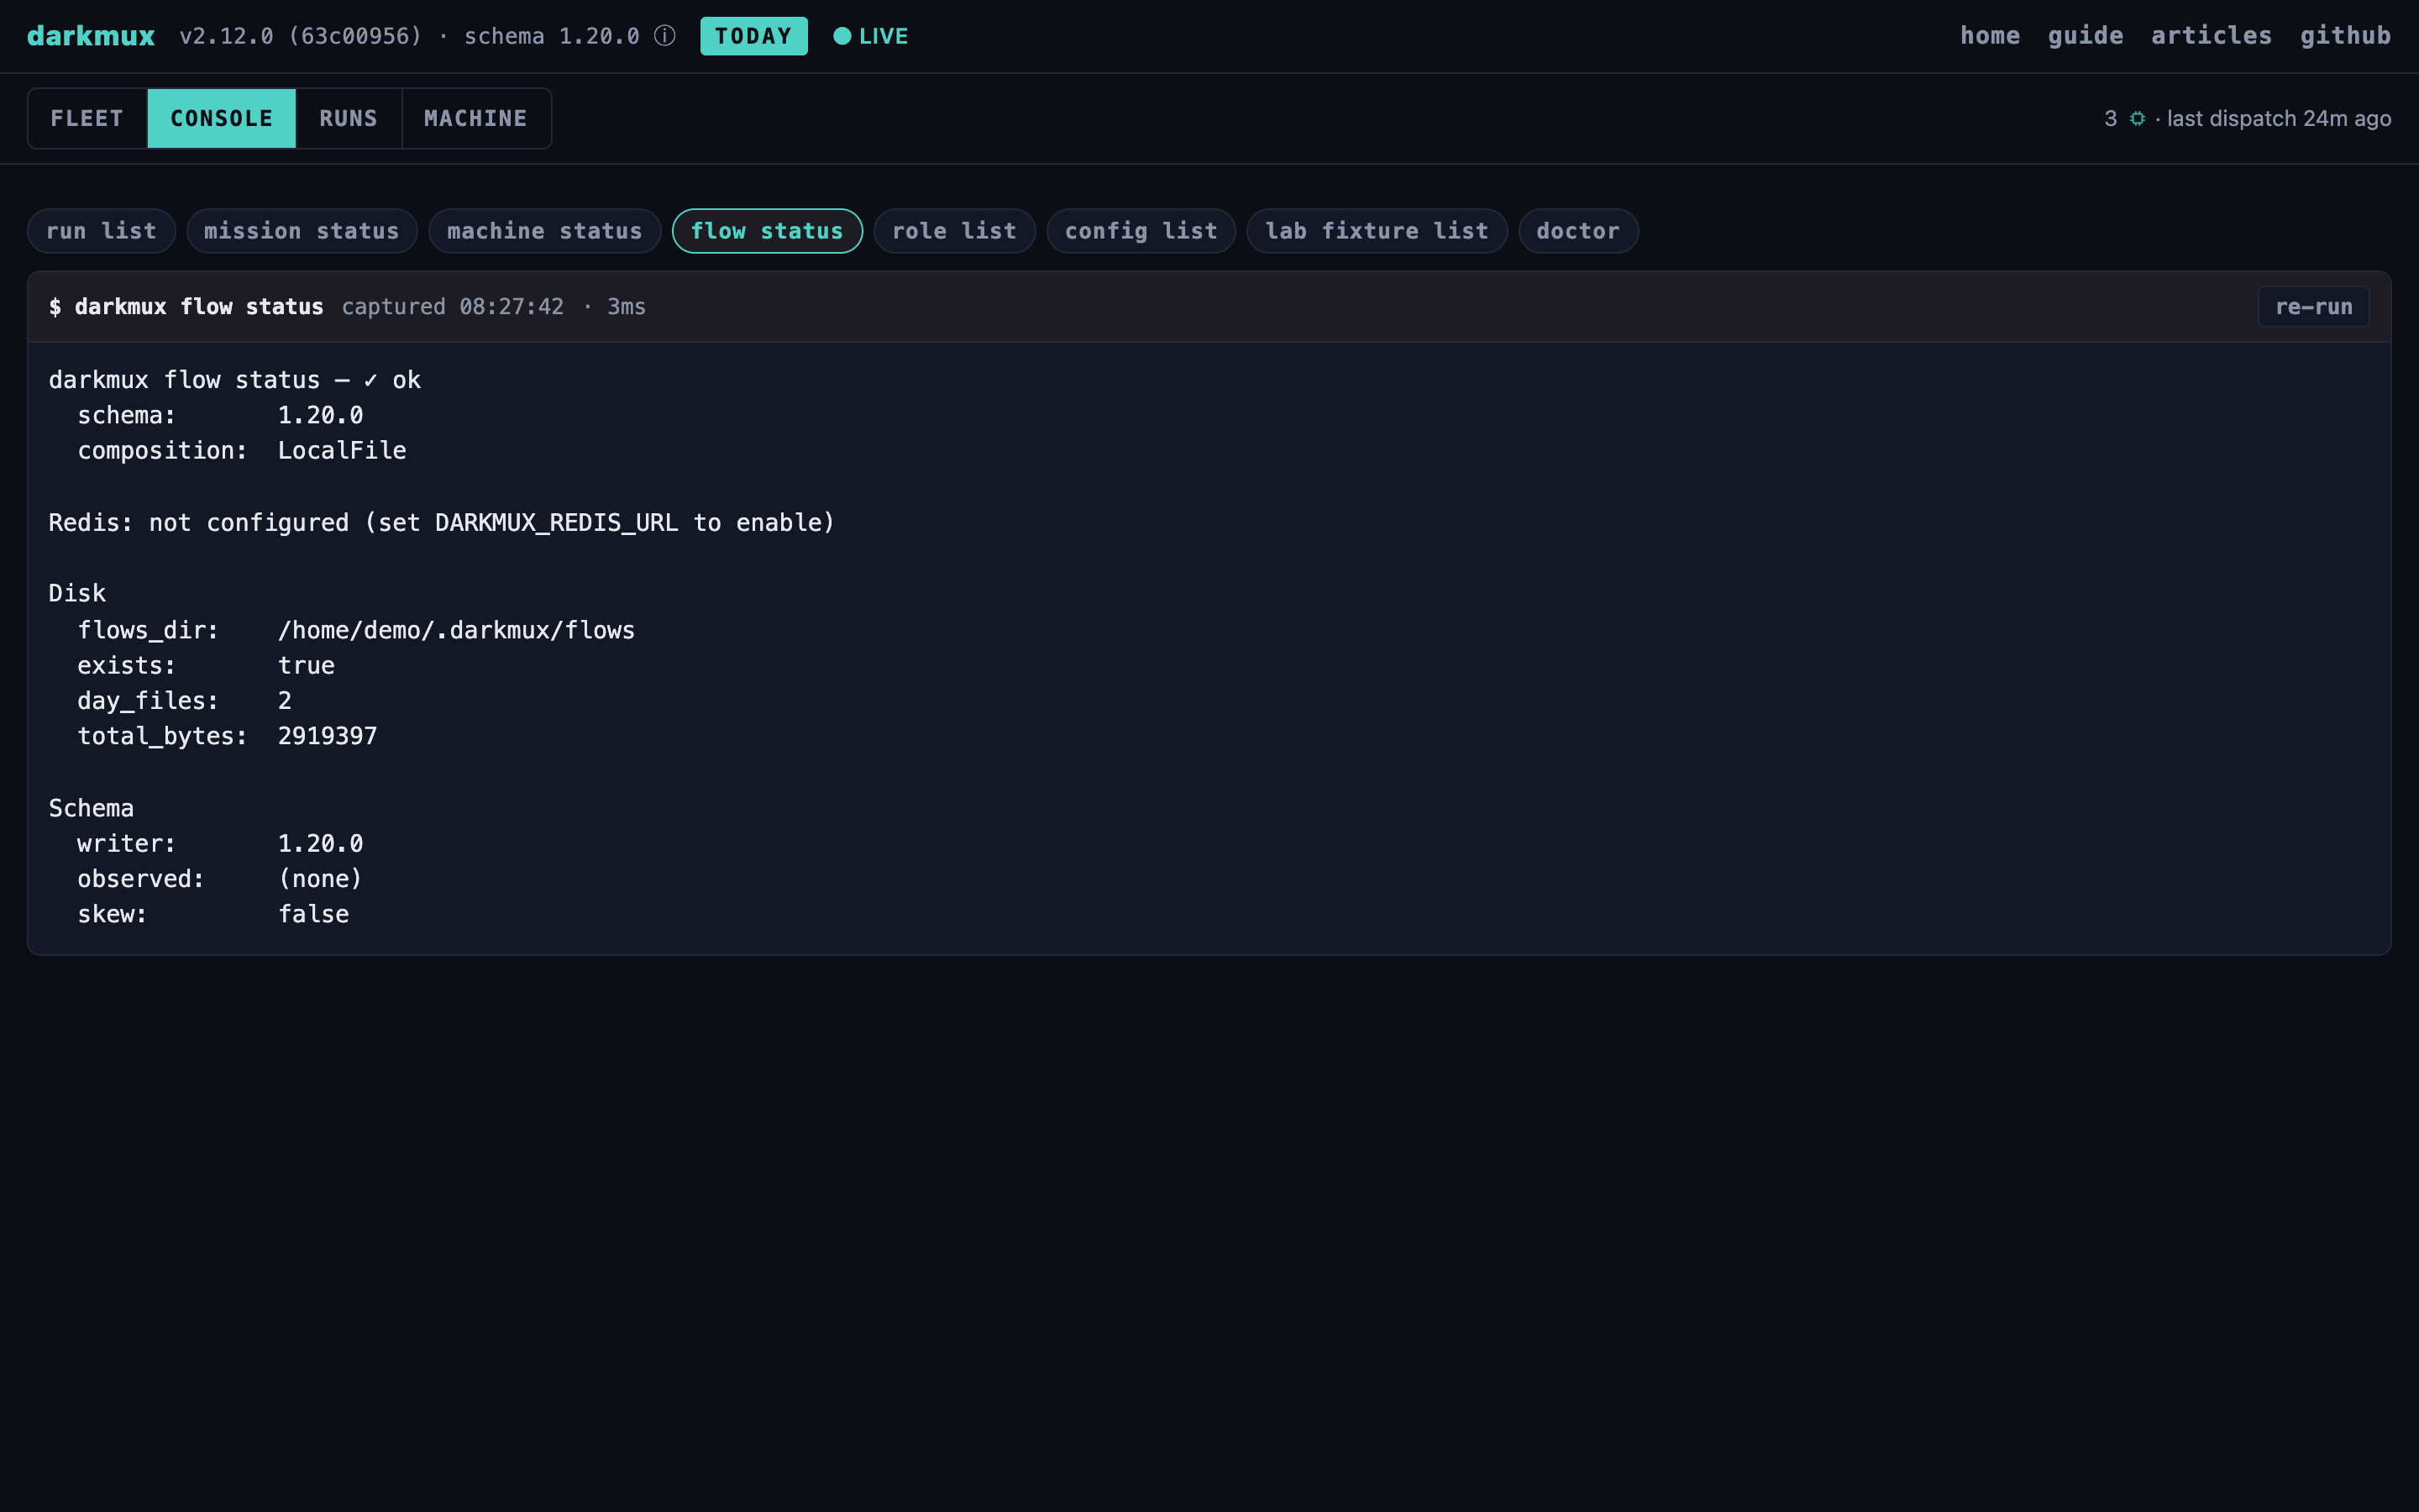Open the 'config list' command chip
The width and height of the screenshot is (2419, 1512).
point(1141,231)
